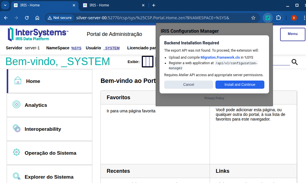Click the search magnifier icon in portal
Viewport: 306px width, 183px height.
(x=295, y=62)
